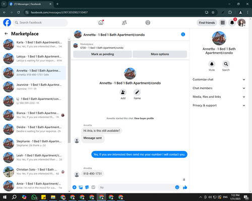252x201 pixels.
Task: Open the browser Extensions puzzle icon
Action: coord(230,12)
